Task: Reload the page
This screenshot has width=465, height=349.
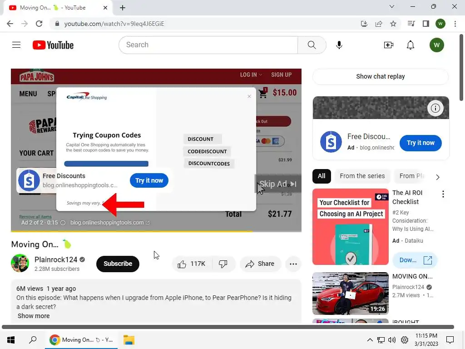Action: point(39,24)
